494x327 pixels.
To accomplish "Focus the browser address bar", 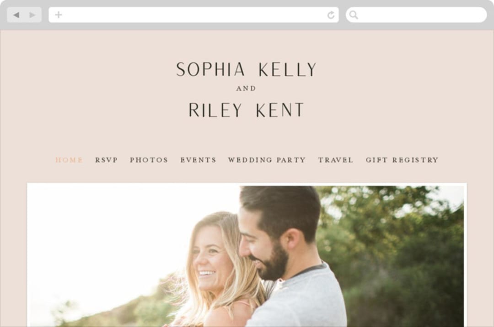I will click(193, 15).
